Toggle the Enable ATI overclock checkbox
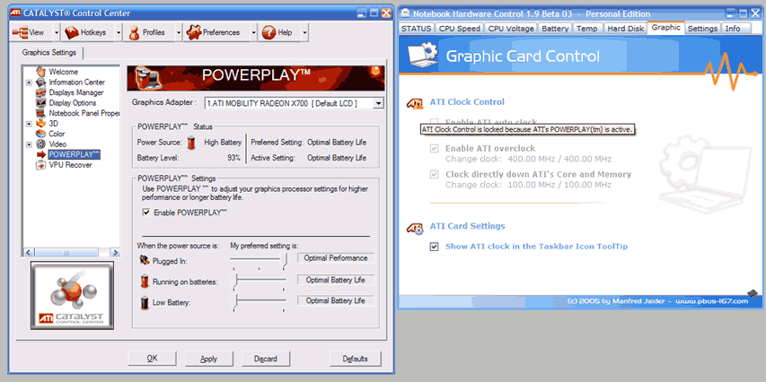 pyautogui.click(x=435, y=148)
